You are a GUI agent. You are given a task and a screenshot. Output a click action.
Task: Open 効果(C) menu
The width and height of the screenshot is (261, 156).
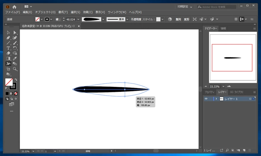point(88,12)
